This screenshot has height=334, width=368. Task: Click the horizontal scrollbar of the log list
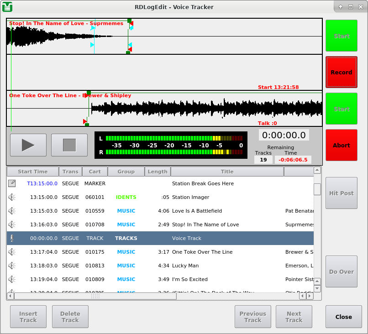(x=95, y=296)
